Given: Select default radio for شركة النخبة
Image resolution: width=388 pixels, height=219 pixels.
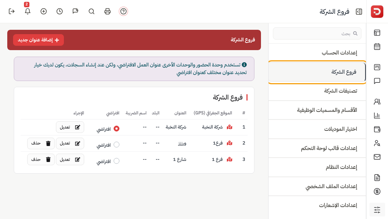Looking at the screenshot, I should [x=116, y=129].
